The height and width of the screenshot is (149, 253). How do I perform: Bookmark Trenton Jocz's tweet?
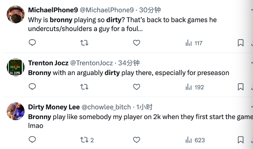pyautogui.click(x=240, y=87)
